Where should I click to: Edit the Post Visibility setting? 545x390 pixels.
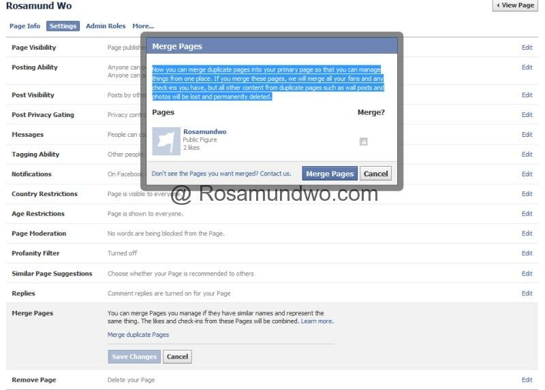coord(527,95)
